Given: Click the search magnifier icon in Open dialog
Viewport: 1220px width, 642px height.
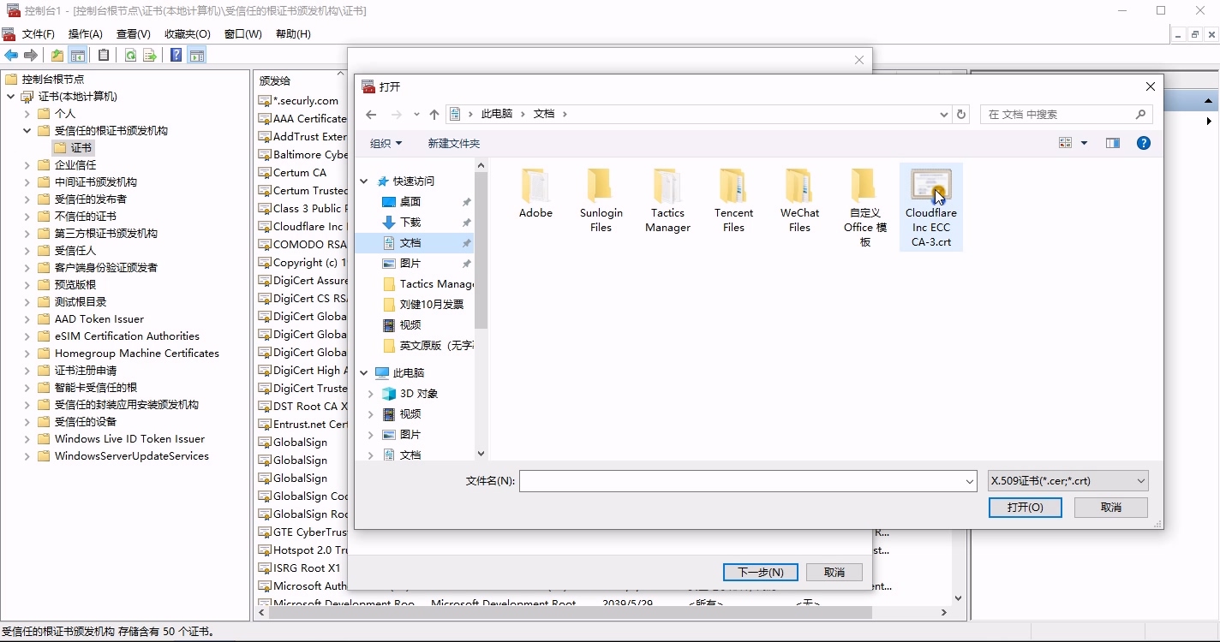Looking at the screenshot, I should click(1140, 114).
